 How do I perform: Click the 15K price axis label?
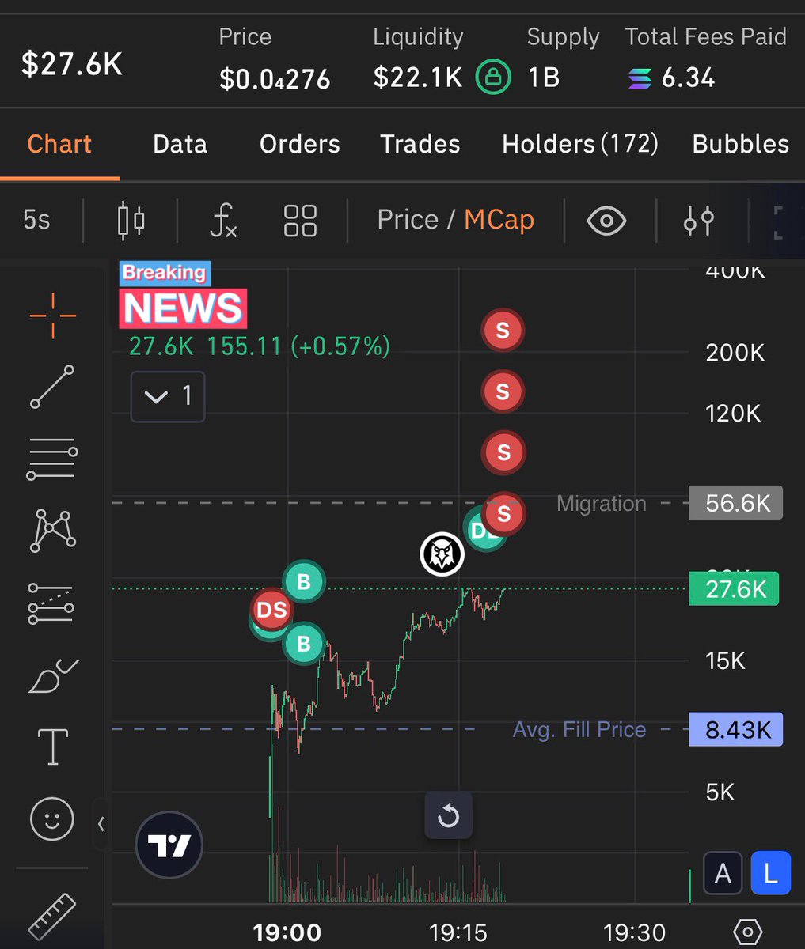725,661
